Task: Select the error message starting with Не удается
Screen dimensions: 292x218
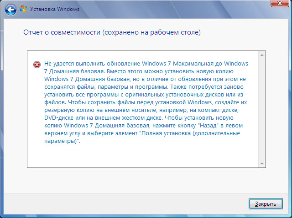Action: coord(146,63)
